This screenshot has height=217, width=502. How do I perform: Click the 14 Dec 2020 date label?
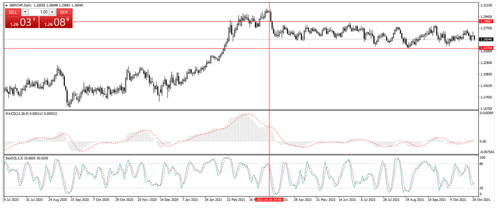point(169,199)
